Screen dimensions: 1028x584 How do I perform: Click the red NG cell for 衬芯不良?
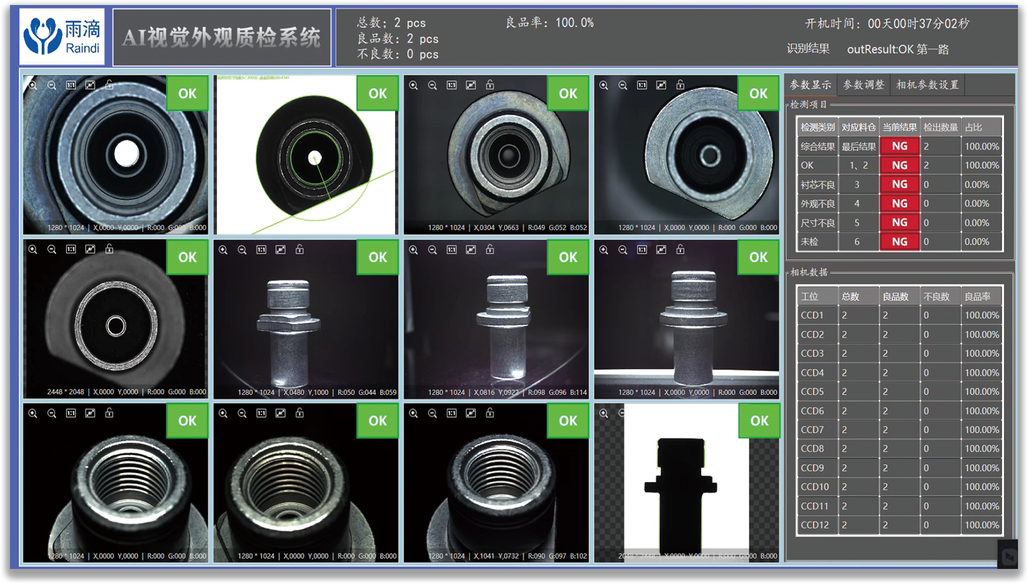point(900,184)
